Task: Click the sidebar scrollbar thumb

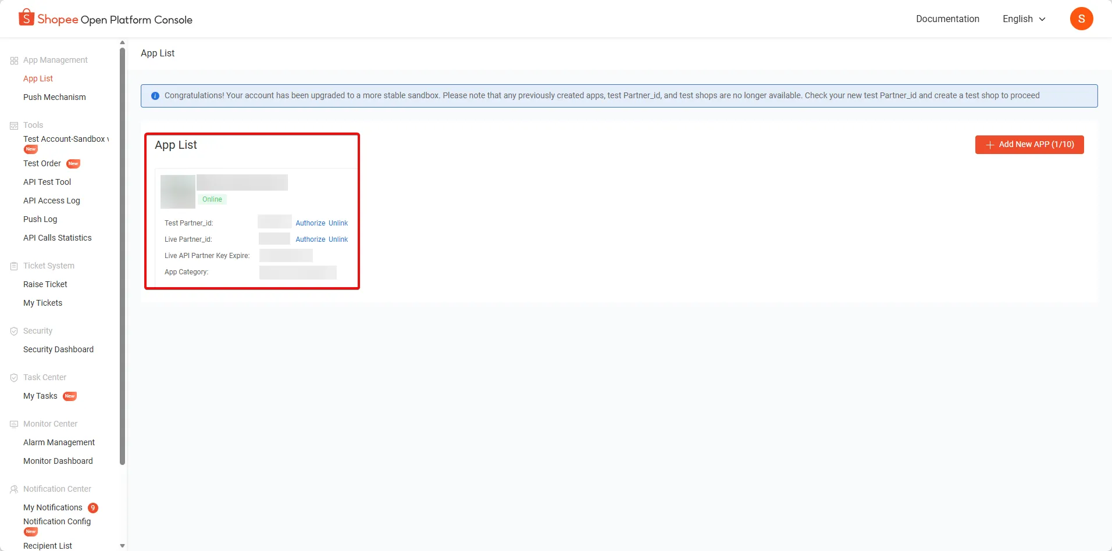Action: coord(122,256)
